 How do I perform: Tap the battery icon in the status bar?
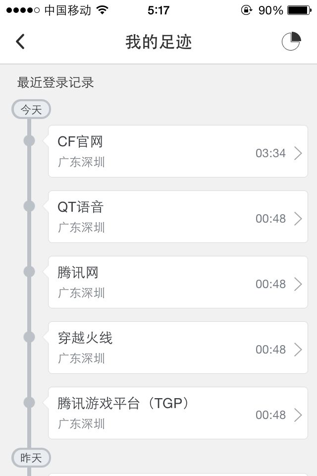pyautogui.click(x=299, y=10)
